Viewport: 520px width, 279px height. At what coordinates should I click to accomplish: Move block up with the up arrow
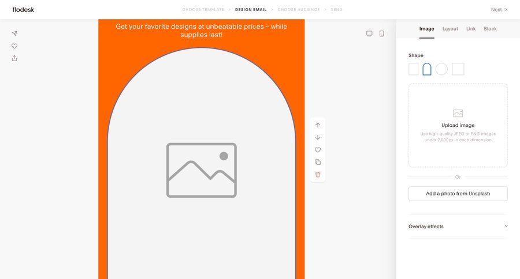(x=318, y=125)
